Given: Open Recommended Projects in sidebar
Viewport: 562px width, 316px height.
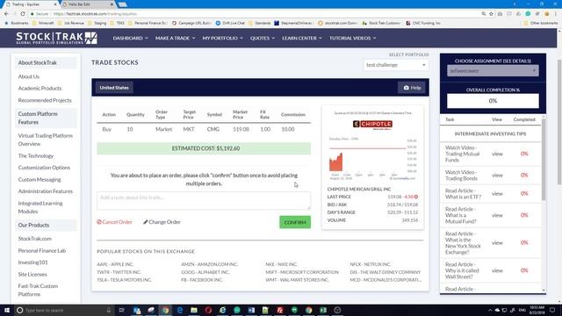Looking at the screenshot, I should coord(45,100).
